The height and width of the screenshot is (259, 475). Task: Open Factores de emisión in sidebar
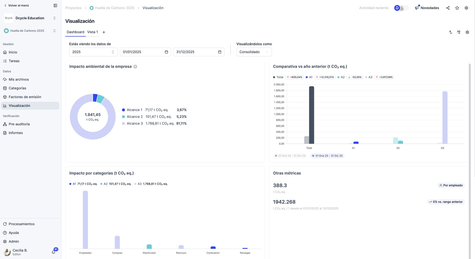tap(25, 97)
